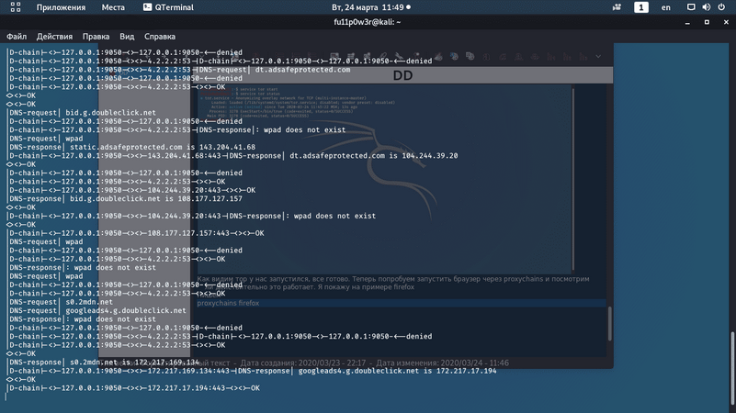Open the Справка menu
This screenshot has width=736, height=413.
(x=160, y=37)
